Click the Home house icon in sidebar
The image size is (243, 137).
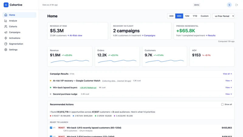coord(6,15)
